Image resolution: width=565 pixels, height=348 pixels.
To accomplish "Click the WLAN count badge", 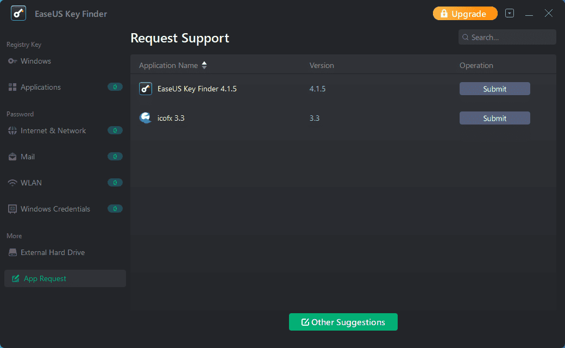I will 115,183.
